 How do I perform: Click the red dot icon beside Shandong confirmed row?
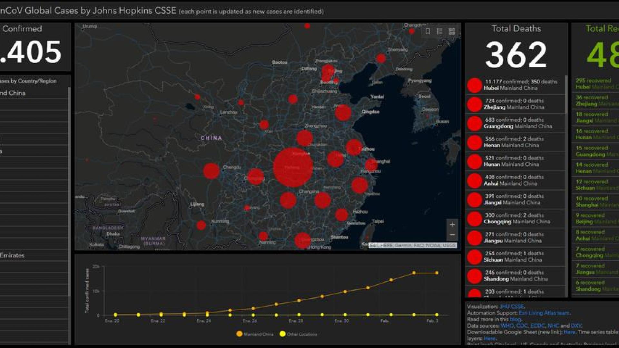475,276
